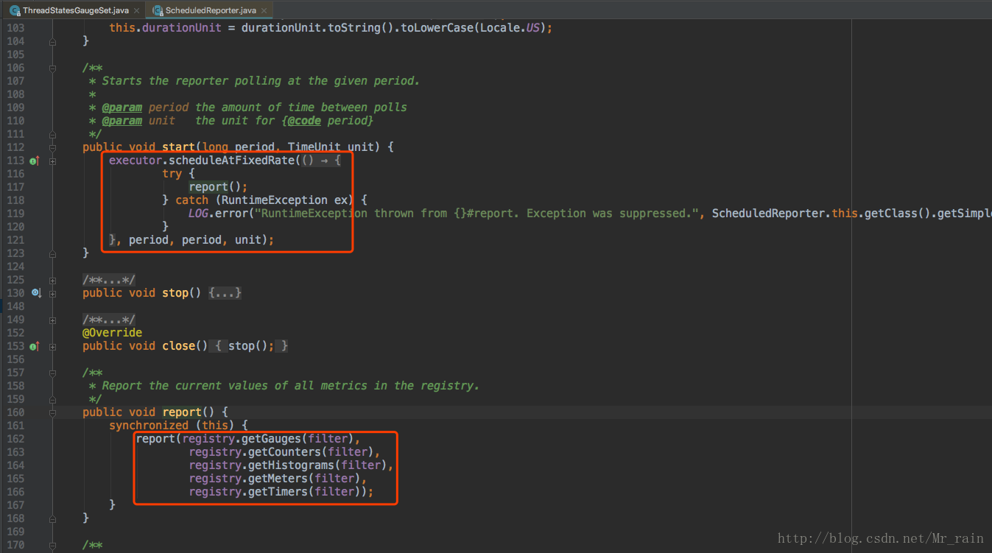Click 'registry.getMeters(filter)' on line 165

tap(275, 479)
